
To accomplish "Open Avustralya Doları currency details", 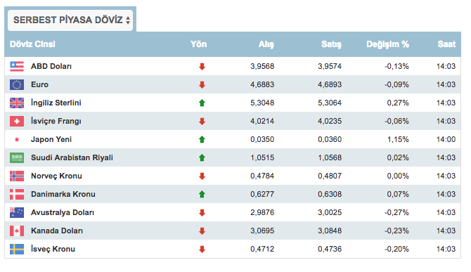I will coord(63,212).
